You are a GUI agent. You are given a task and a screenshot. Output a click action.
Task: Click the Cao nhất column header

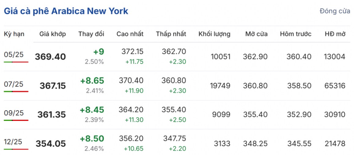click(130, 34)
